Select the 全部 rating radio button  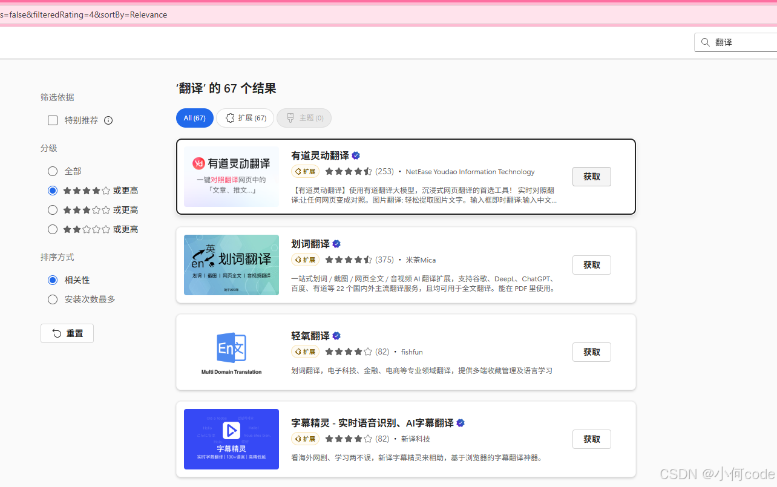(53, 171)
